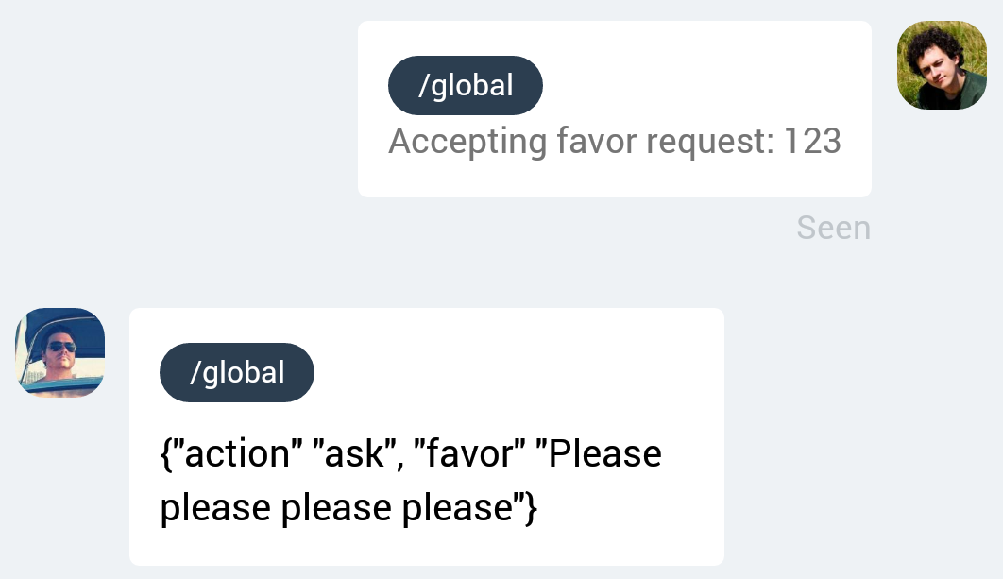Click the /global tag above the JSON message

tap(237, 372)
